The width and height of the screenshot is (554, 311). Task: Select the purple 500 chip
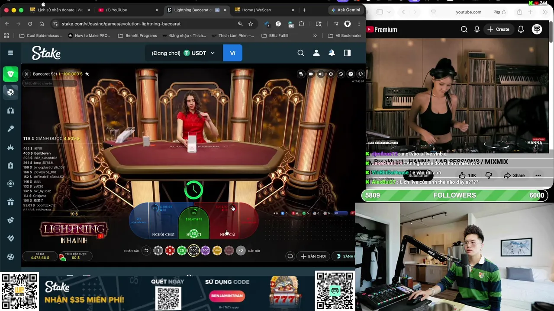point(205,251)
